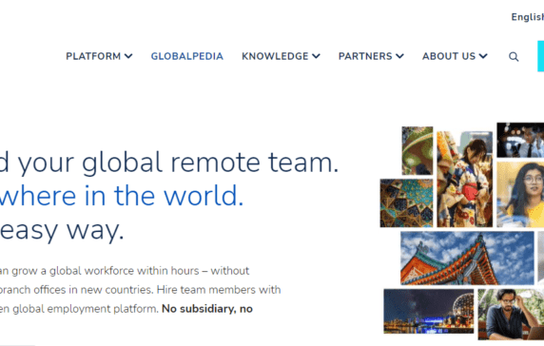Expand the KNOWLEDGE menu chevron
The width and height of the screenshot is (544, 346).
tap(316, 56)
